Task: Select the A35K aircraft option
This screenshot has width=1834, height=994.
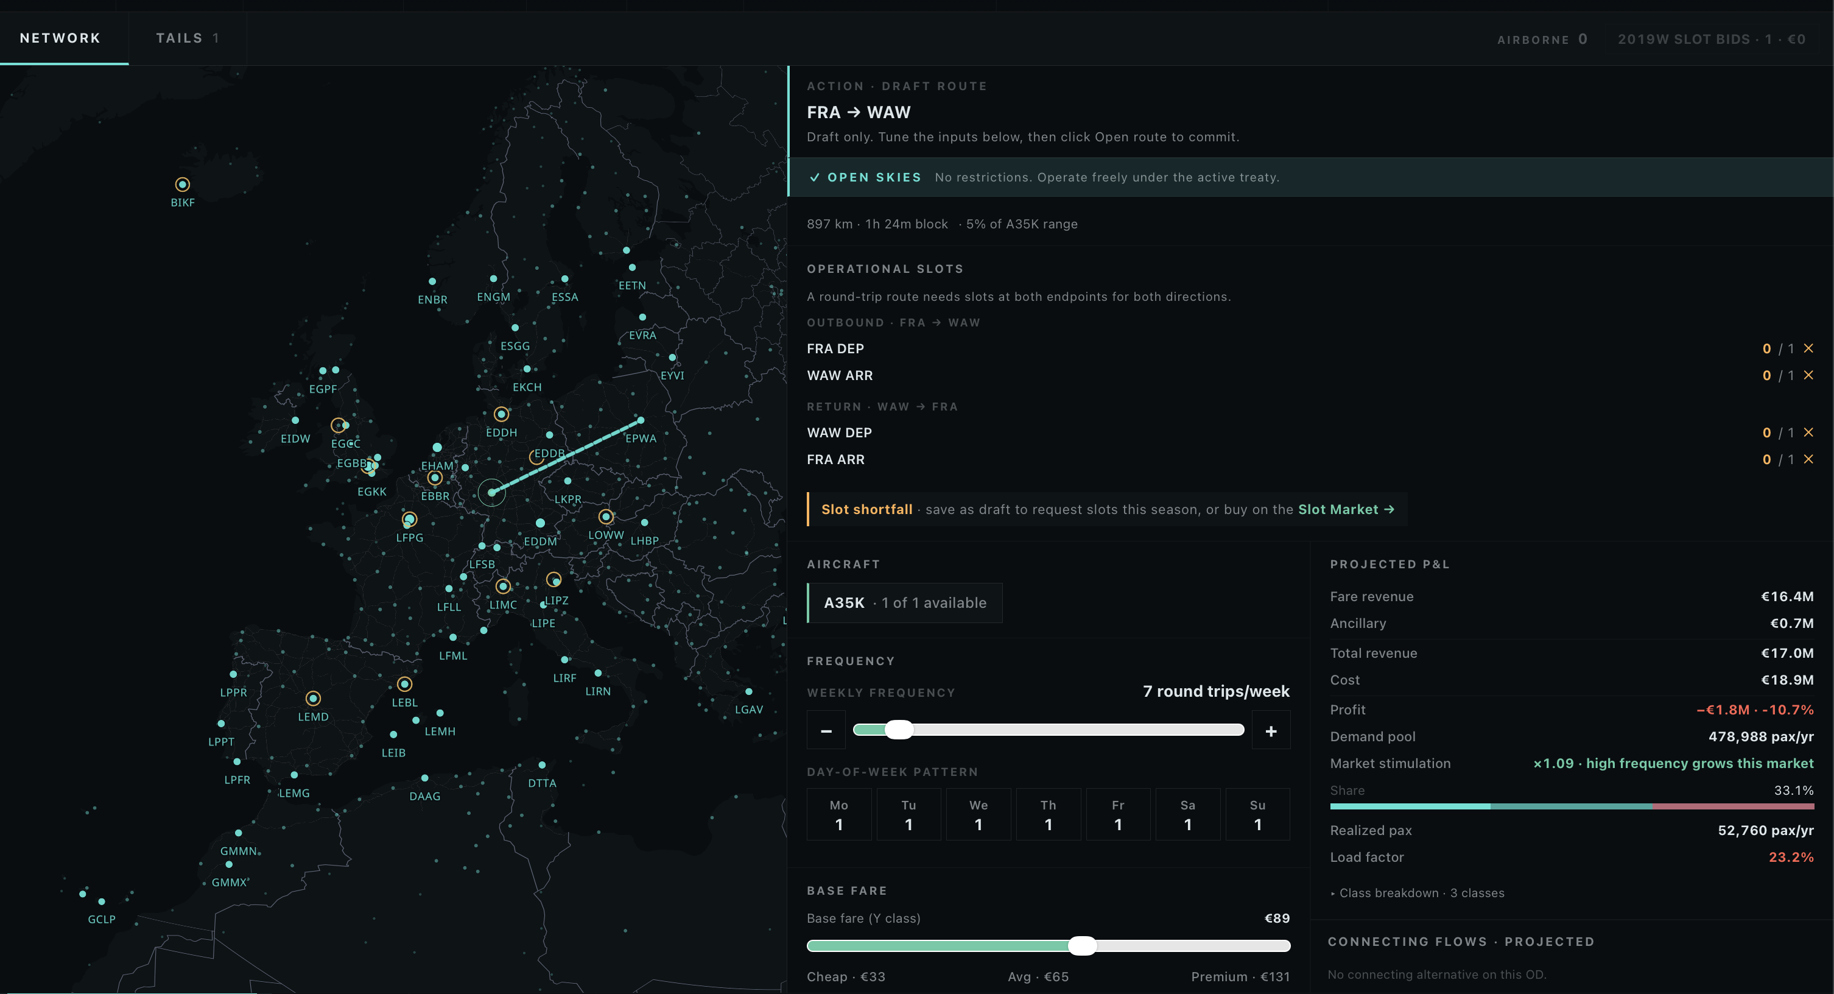Action: [x=905, y=603]
